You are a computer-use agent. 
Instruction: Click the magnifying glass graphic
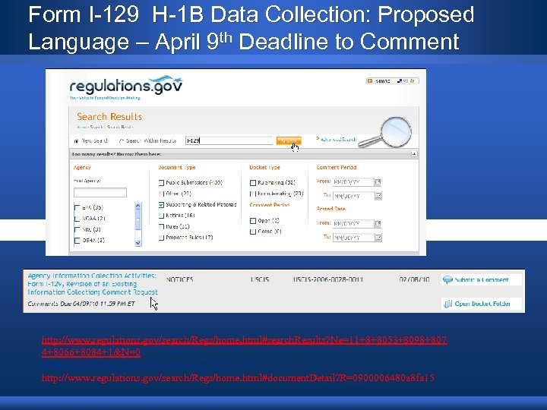(x=386, y=132)
